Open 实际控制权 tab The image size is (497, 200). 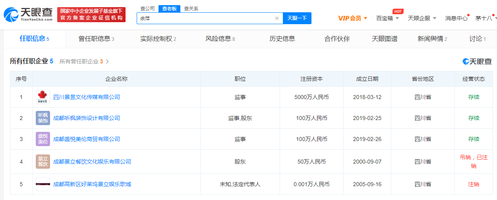pyautogui.click(x=158, y=38)
